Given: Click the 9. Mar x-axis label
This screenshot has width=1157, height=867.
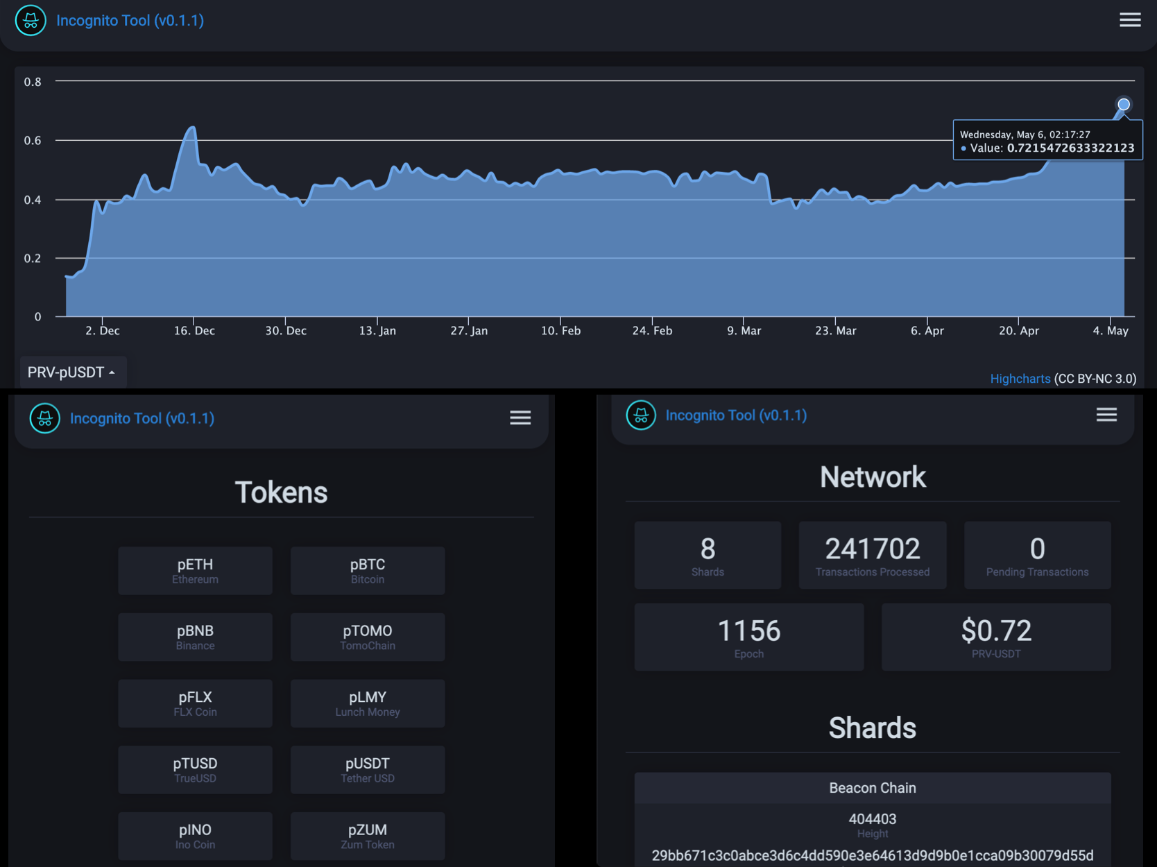Looking at the screenshot, I should (744, 331).
